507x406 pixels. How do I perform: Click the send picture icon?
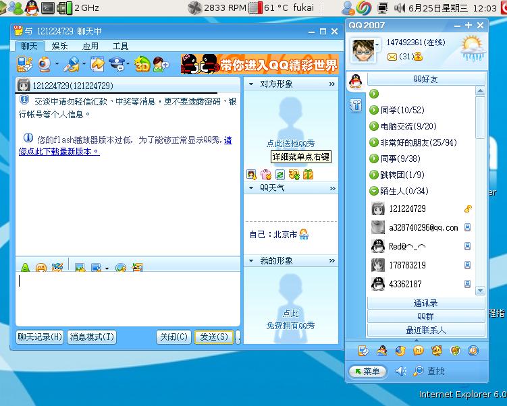tap(80, 268)
